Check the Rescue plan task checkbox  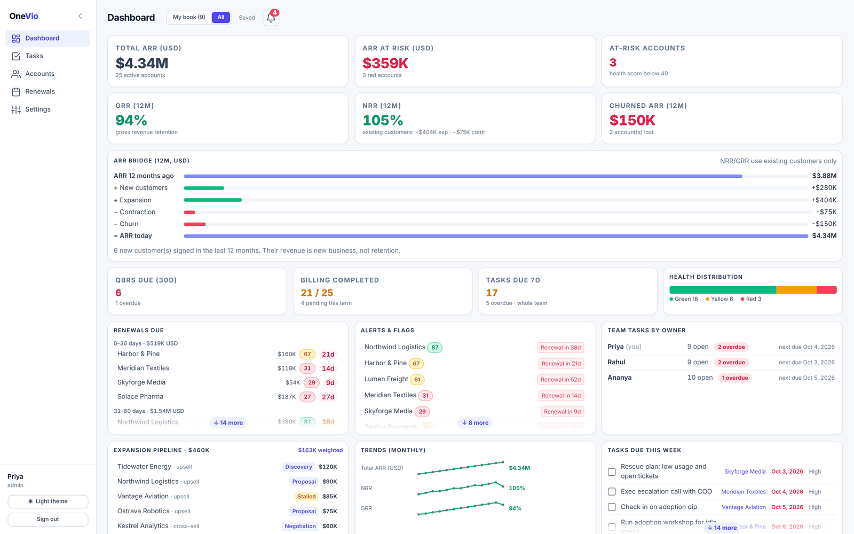tap(612, 472)
